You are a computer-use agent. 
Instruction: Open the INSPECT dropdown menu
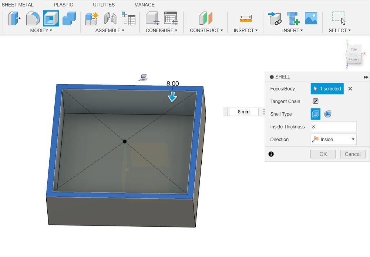(x=246, y=30)
